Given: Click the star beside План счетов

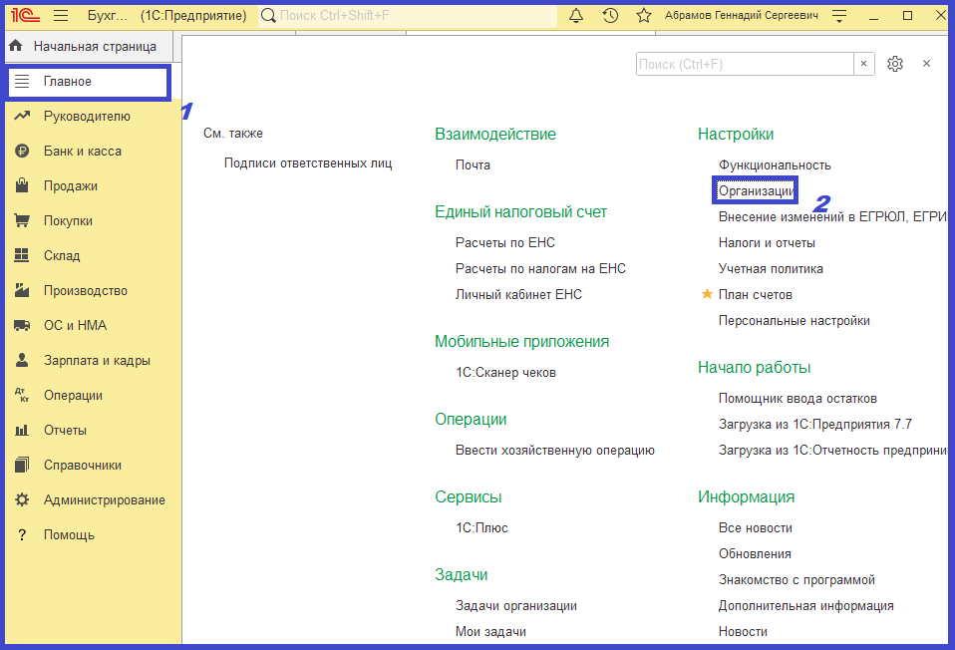Looking at the screenshot, I should tap(707, 294).
